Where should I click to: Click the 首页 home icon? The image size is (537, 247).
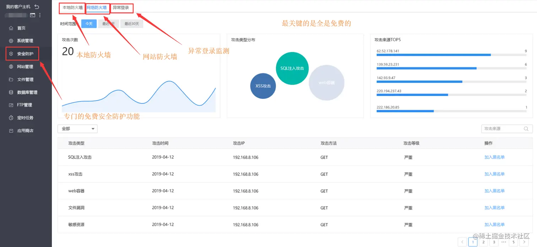[11, 28]
